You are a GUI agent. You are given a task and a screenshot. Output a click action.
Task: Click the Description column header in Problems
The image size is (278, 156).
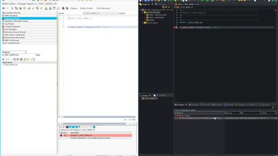[199, 113]
